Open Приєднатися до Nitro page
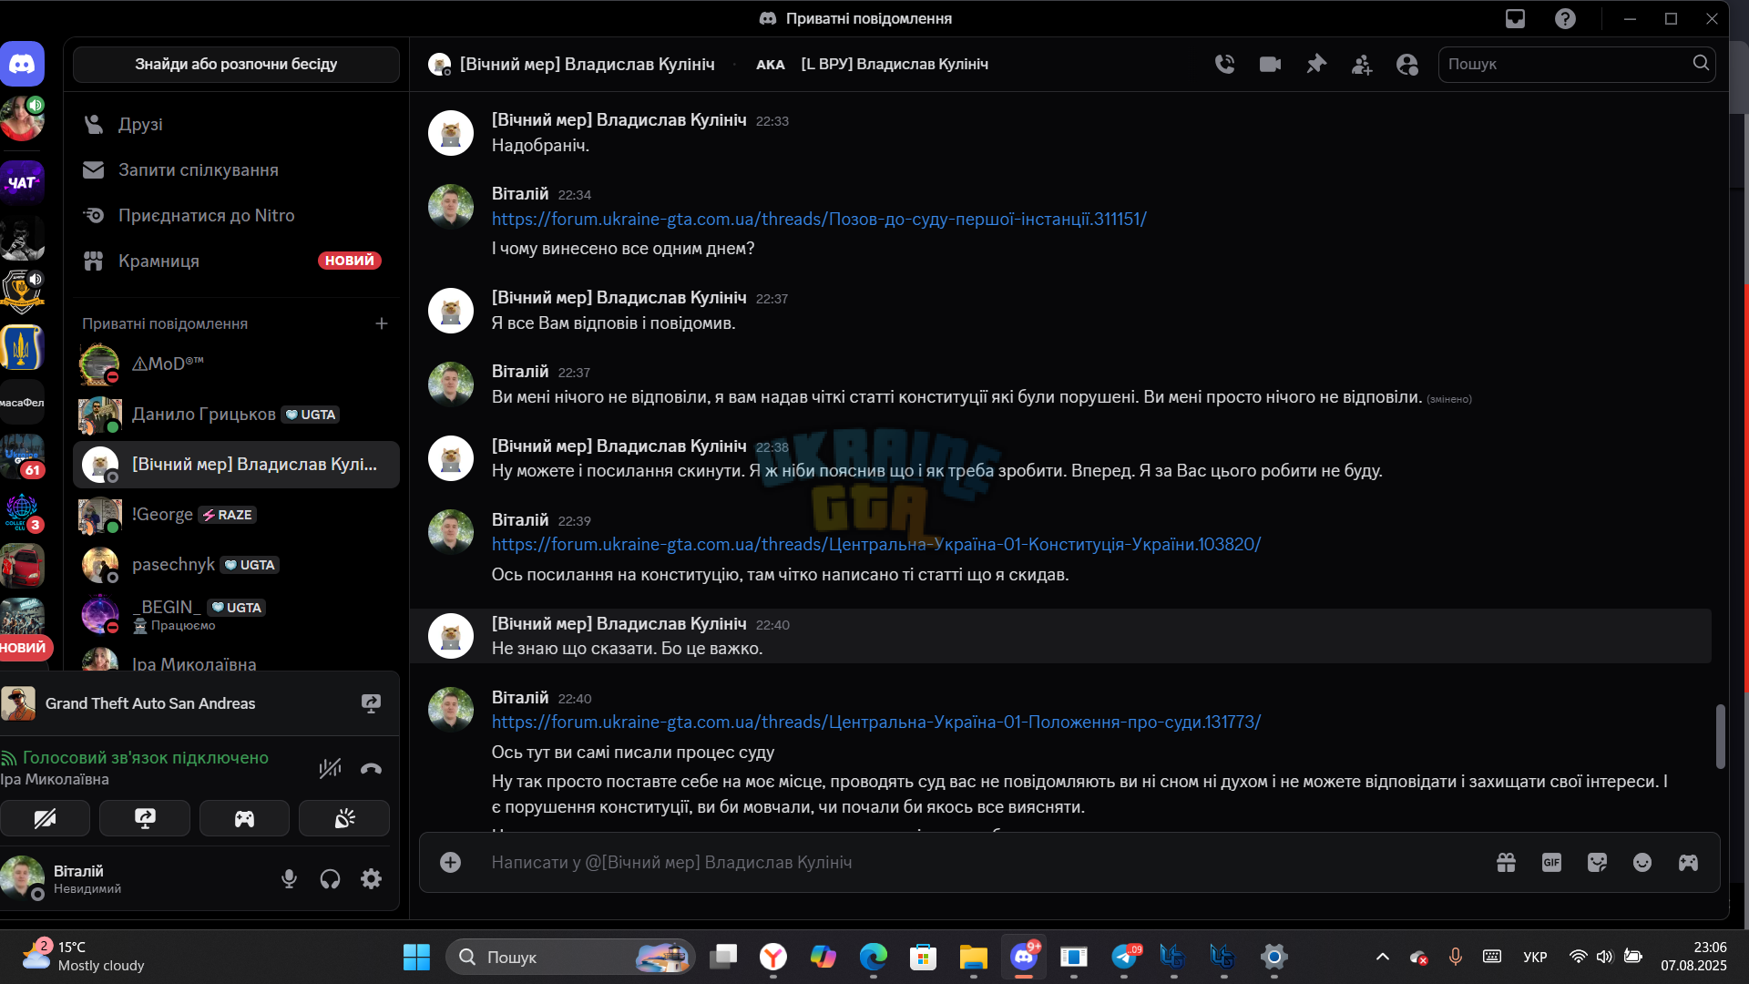 236,215
